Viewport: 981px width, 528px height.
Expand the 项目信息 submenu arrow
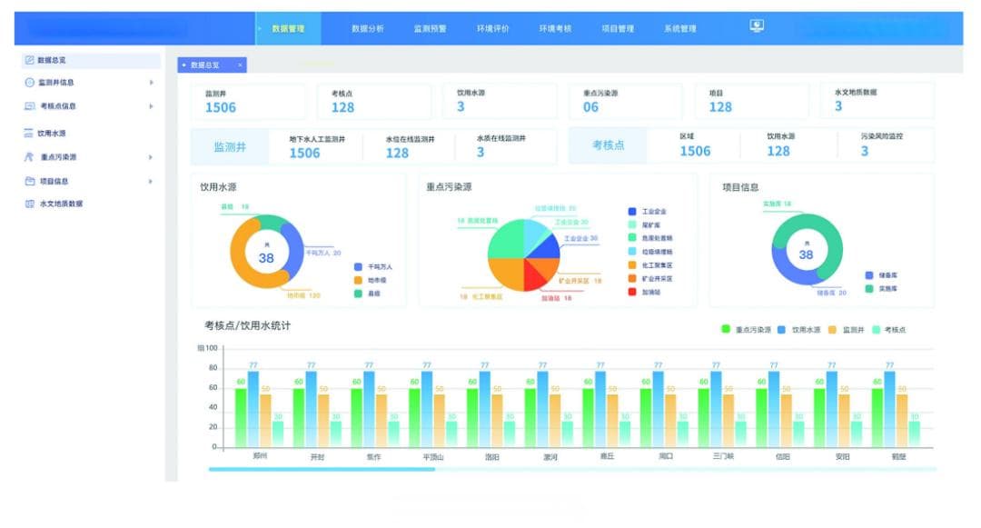pyautogui.click(x=152, y=182)
